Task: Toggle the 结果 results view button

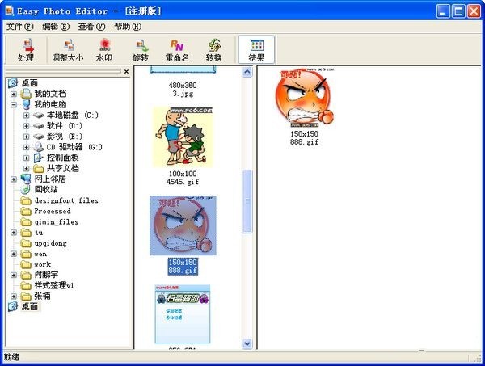Action: coord(256,50)
